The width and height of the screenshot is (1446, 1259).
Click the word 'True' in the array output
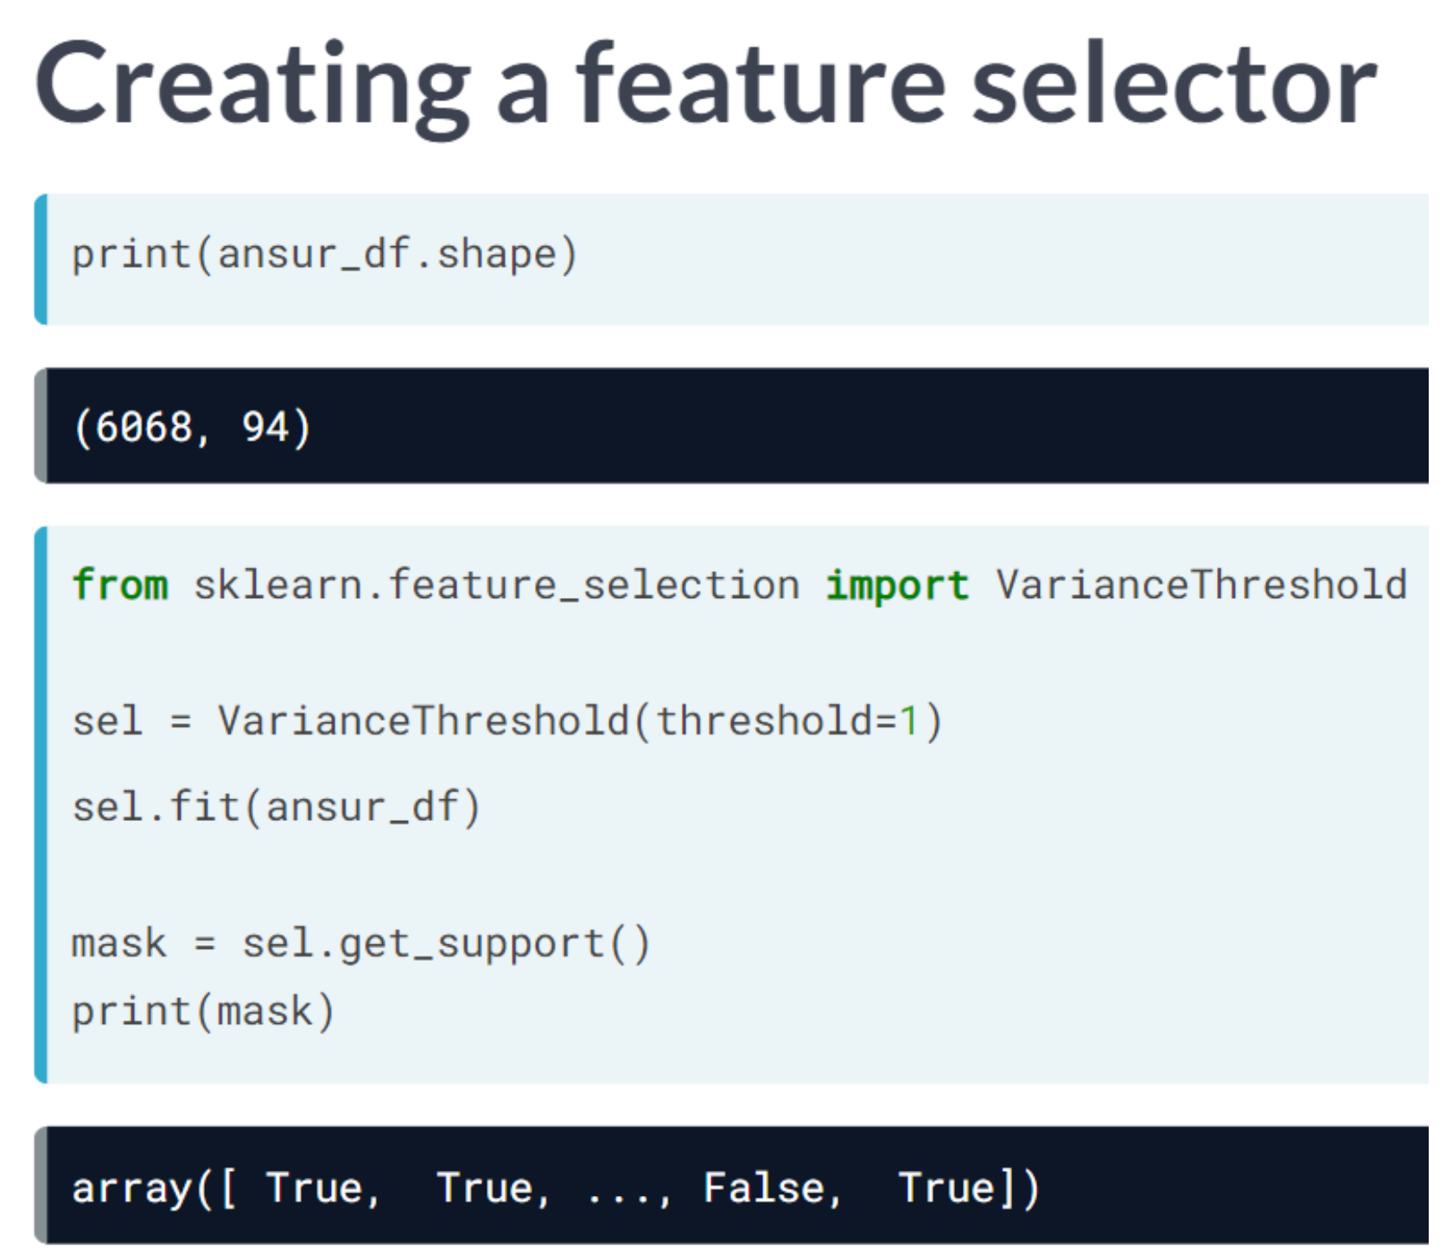point(315,1186)
